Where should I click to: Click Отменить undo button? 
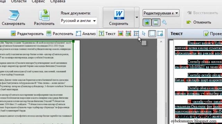click(x=199, y=22)
